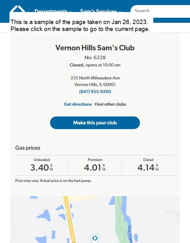This screenshot has height=243, width=190.
Task: Click Make this your club button
Action: pos(95,123)
